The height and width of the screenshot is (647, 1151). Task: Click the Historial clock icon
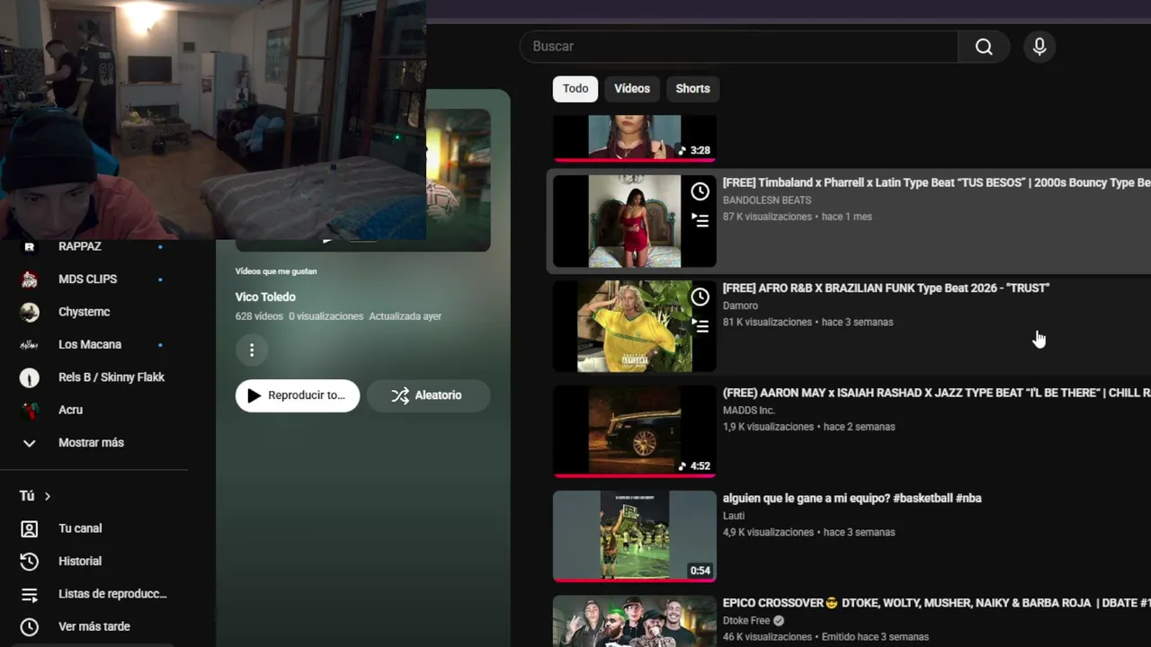(x=30, y=562)
